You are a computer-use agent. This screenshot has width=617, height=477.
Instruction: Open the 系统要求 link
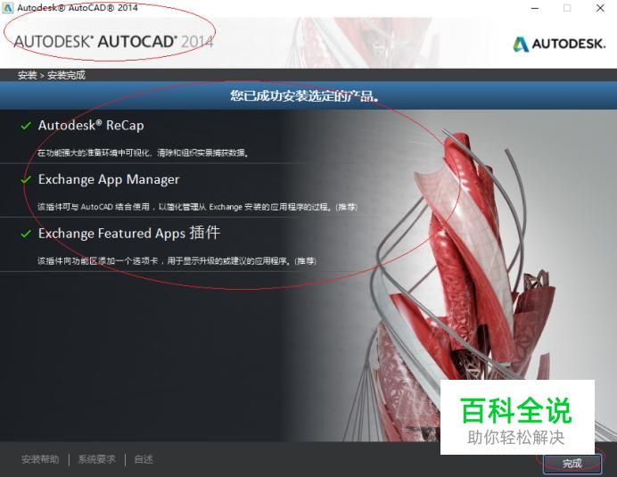point(97,459)
